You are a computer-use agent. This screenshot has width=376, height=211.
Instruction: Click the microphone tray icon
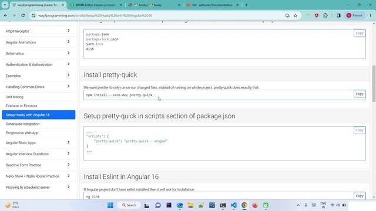tap(306, 205)
